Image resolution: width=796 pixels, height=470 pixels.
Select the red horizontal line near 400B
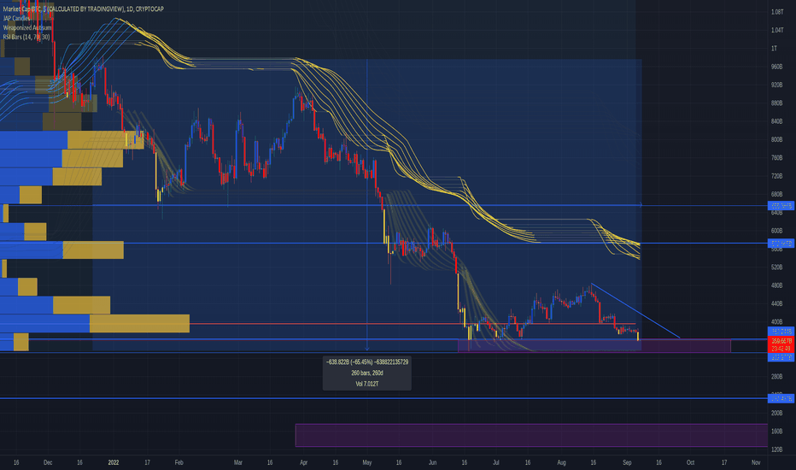[413, 324]
